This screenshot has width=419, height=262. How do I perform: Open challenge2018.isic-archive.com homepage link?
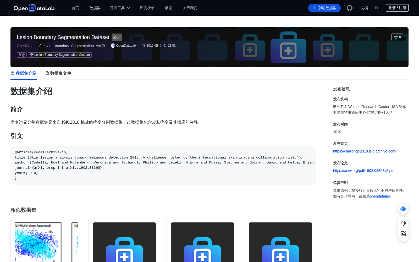pyautogui.click(x=365, y=151)
